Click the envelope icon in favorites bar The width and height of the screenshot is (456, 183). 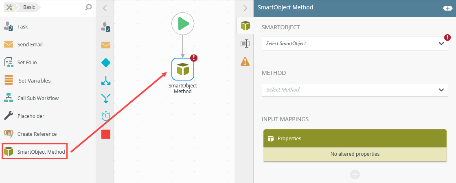tap(105, 45)
